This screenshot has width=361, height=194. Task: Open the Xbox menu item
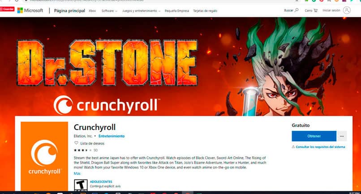(92, 11)
